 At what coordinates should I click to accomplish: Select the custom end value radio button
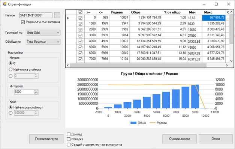(10, 113)
